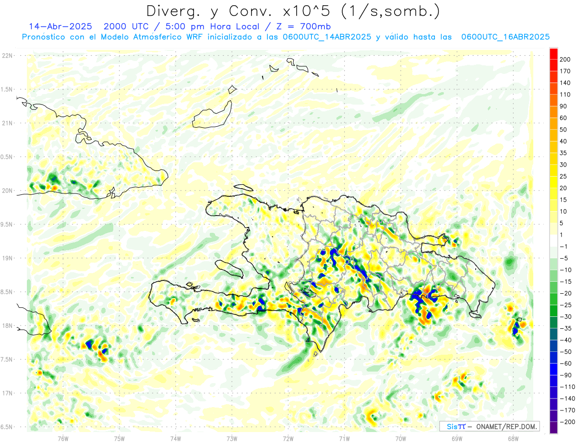Click the '18N' latitude label

click(x=7, y=325)
